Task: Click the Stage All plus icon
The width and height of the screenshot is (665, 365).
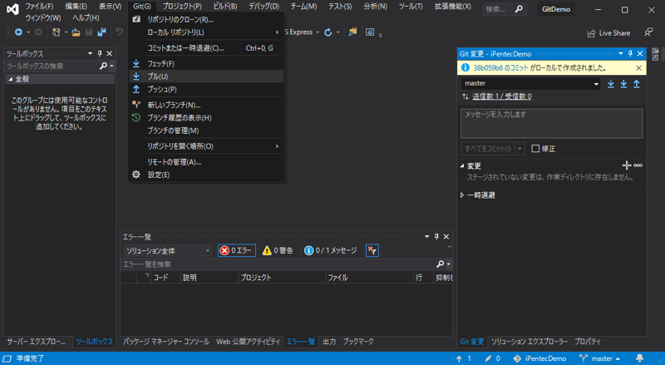Action: coord(627,165)
